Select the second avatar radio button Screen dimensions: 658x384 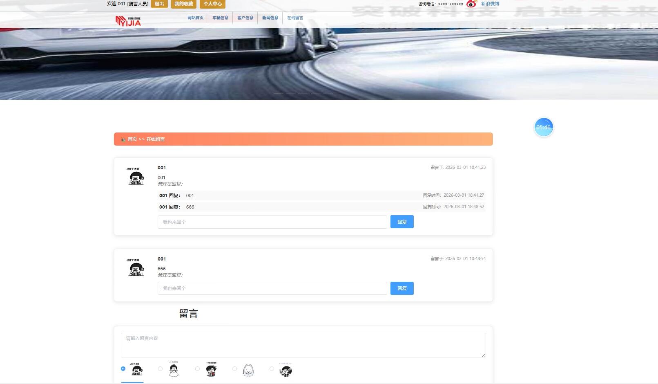click(x=160, y=369)
